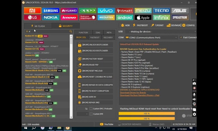This screenshot has width=218, height=131.
Task: Run BROM Wipe NV
Action: coord(95,97)
